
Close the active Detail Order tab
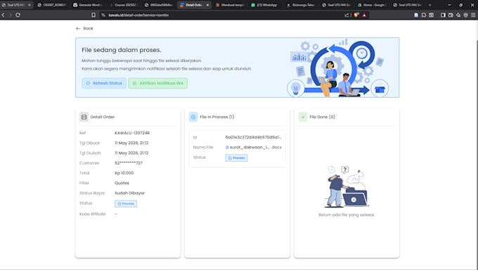[207, 5]
